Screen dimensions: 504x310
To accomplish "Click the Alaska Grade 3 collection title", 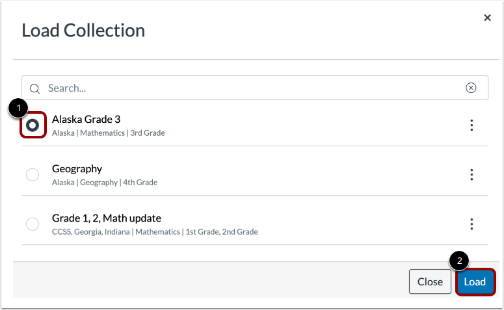I will coord(86,120).
